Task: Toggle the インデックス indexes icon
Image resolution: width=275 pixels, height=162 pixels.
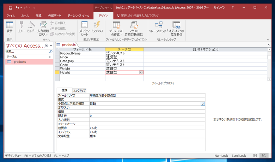Action: pos(97,27)
